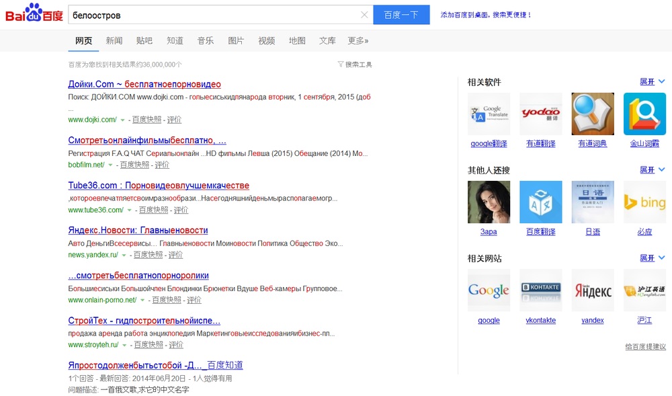Switch to the 图片 tab
The height and width of the screenshot is (396, 672).
click(236, 41)
